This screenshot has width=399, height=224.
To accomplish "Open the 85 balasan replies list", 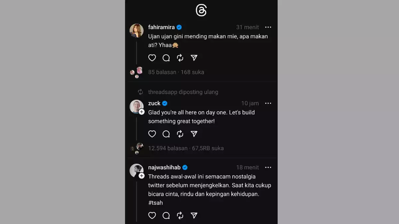I will click(x=162, y=72).
